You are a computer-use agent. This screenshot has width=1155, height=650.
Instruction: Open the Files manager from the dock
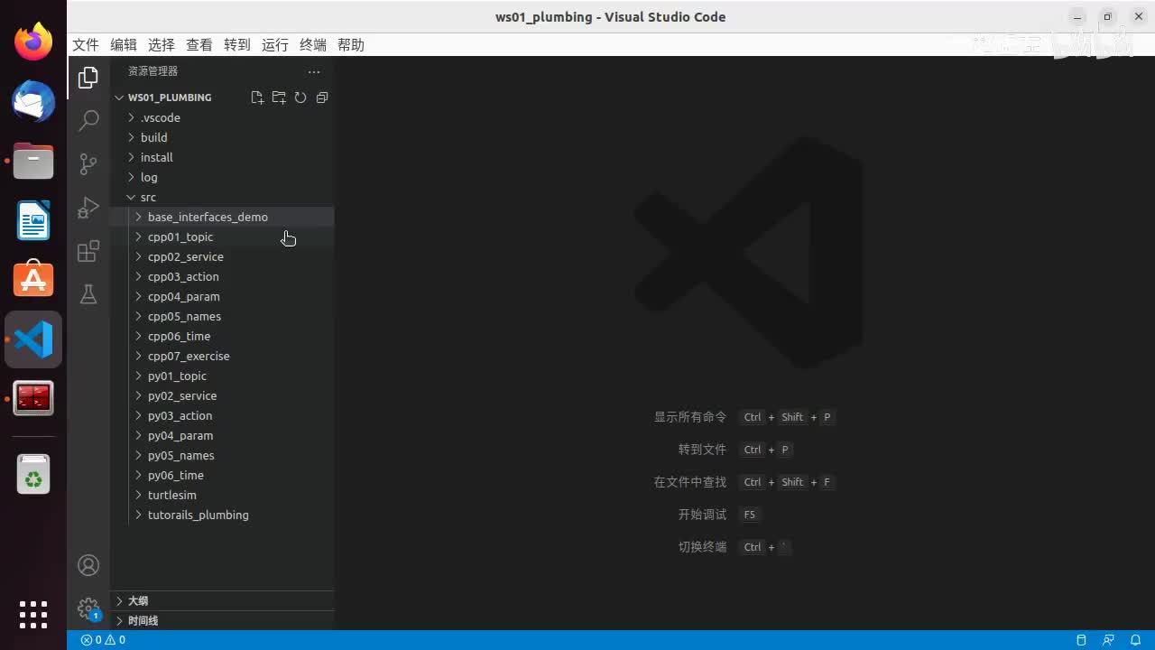coord(33,161)
